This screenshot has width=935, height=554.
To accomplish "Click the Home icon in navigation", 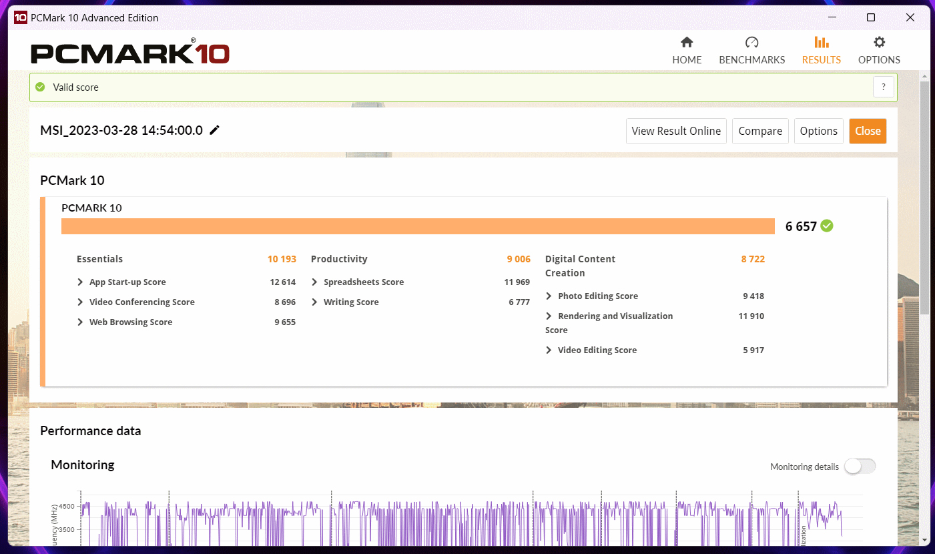I will pos(687,43).
